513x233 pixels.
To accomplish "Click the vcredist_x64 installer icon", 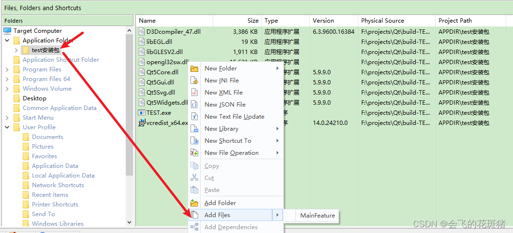I will click(x=141, y=123).
